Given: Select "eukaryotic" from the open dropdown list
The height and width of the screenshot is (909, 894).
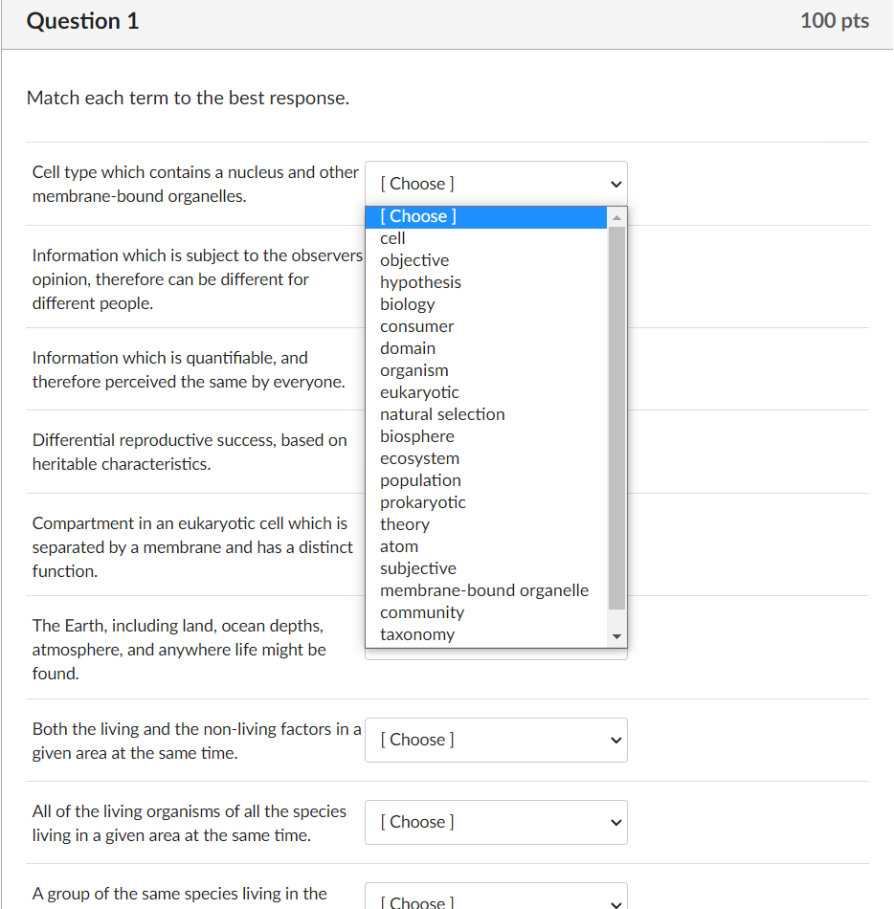Looking at the screenshot, I should point(419,392).
